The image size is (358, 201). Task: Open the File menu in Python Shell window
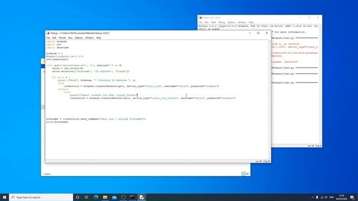(x=200, y=22)
